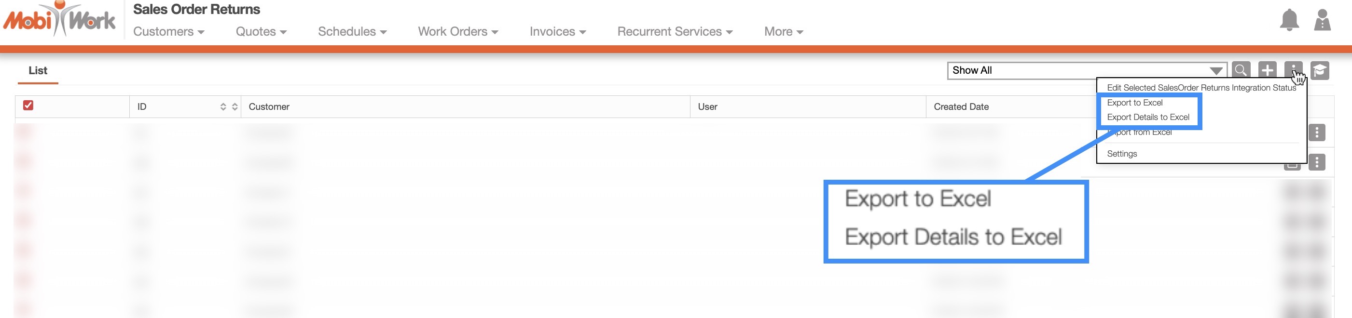
Task: Open Settings from the popup menu
Action: (1121, 154)
